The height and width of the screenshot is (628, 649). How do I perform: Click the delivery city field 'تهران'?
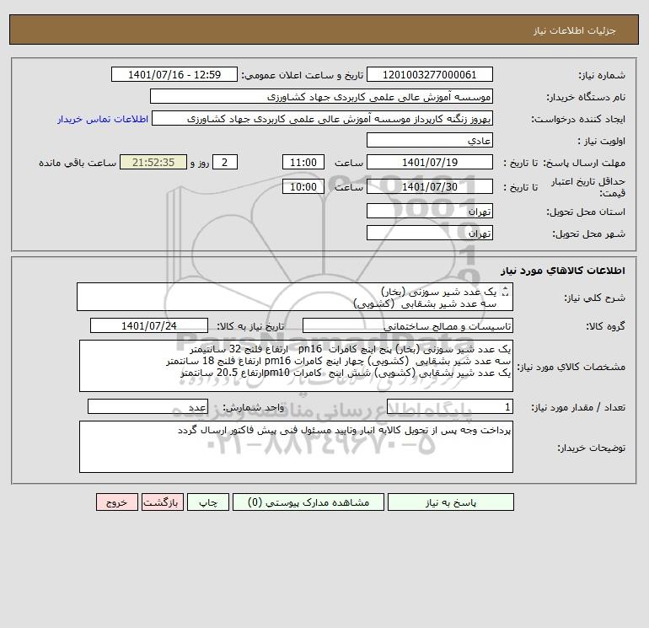(x=430, y=233)
